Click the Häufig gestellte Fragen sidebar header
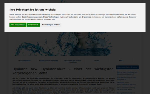This screenshot has height=94, width=150. click(127, 67)
